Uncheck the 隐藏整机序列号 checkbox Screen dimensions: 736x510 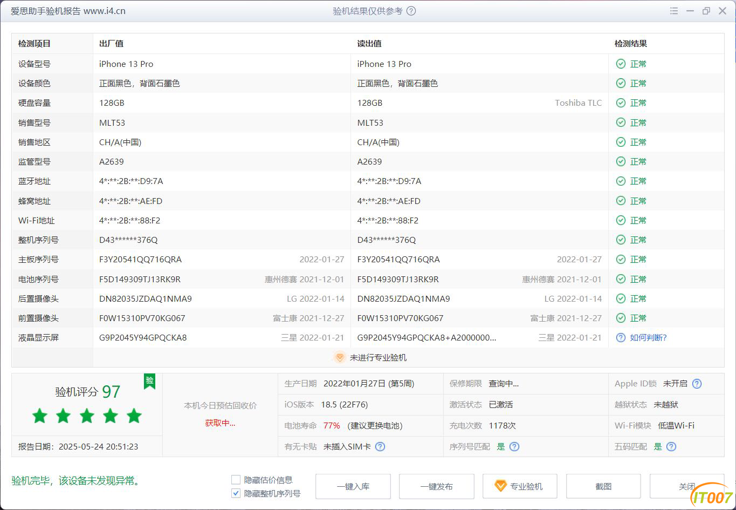[x=236, y=493]
